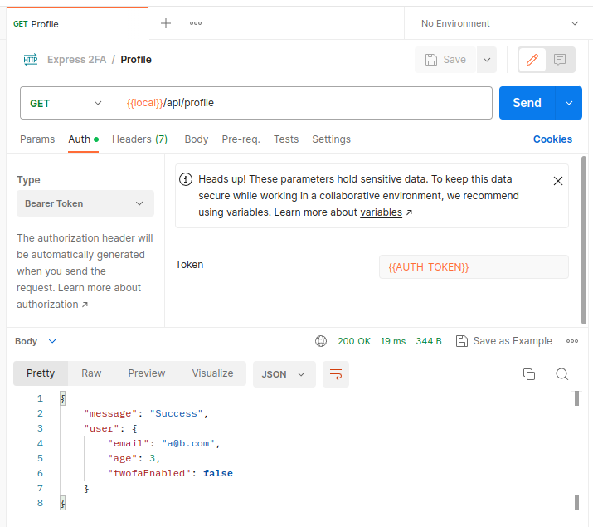This screenshot has height=527, width=593.
Task: Click the "Success" message value
Action: pos(176,413)
